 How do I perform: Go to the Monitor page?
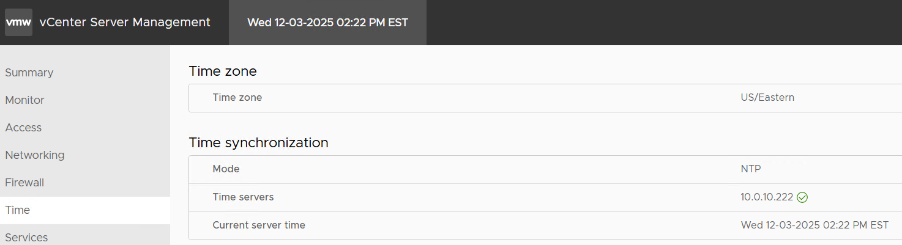25,100
